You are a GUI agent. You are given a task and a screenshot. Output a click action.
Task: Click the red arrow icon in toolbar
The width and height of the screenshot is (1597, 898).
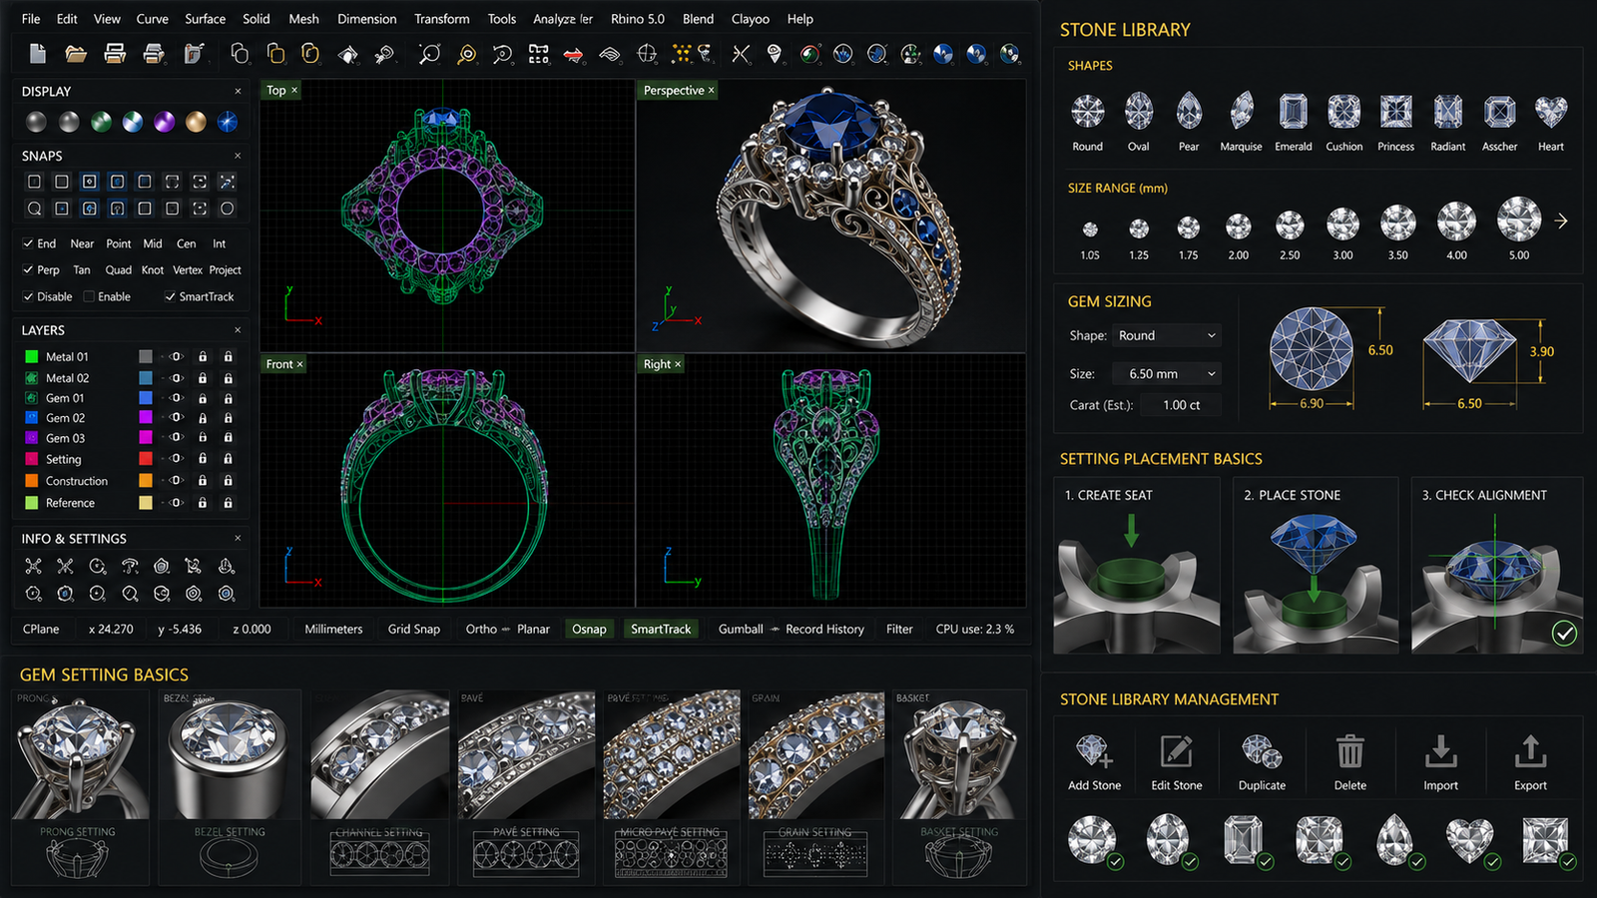(x=573, y=55)
